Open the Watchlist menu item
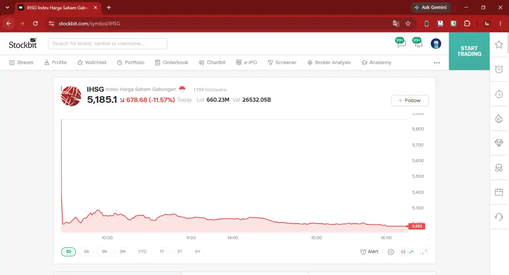 (x=92, y=63)
